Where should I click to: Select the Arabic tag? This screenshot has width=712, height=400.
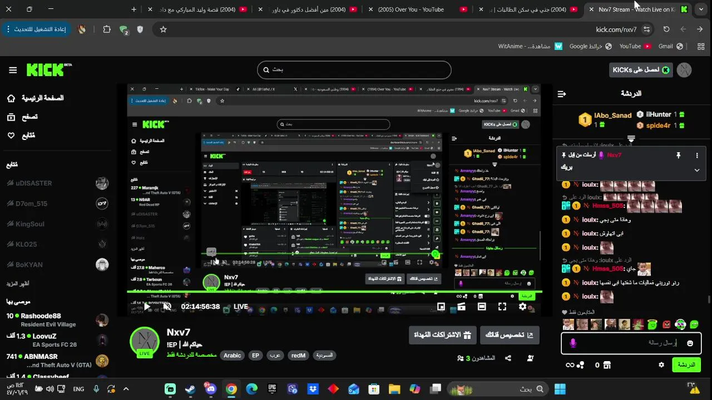pos(233,356)
